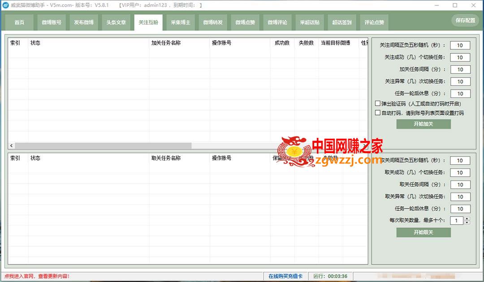484x282 pixels.
Task: Click the 保存配置 button
Action: pos(465,20)
